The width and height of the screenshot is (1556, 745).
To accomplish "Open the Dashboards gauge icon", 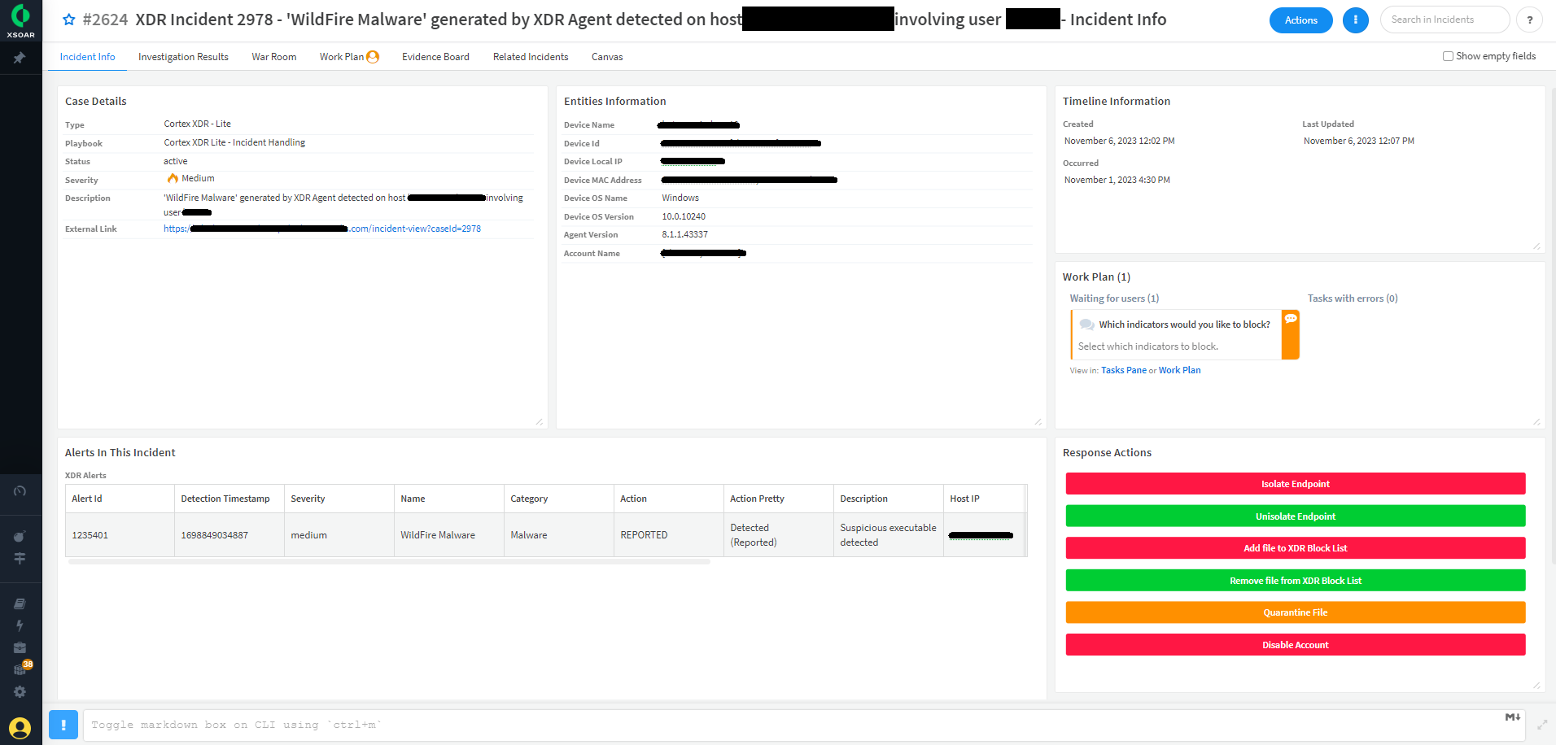I will (x=20, y=491).
